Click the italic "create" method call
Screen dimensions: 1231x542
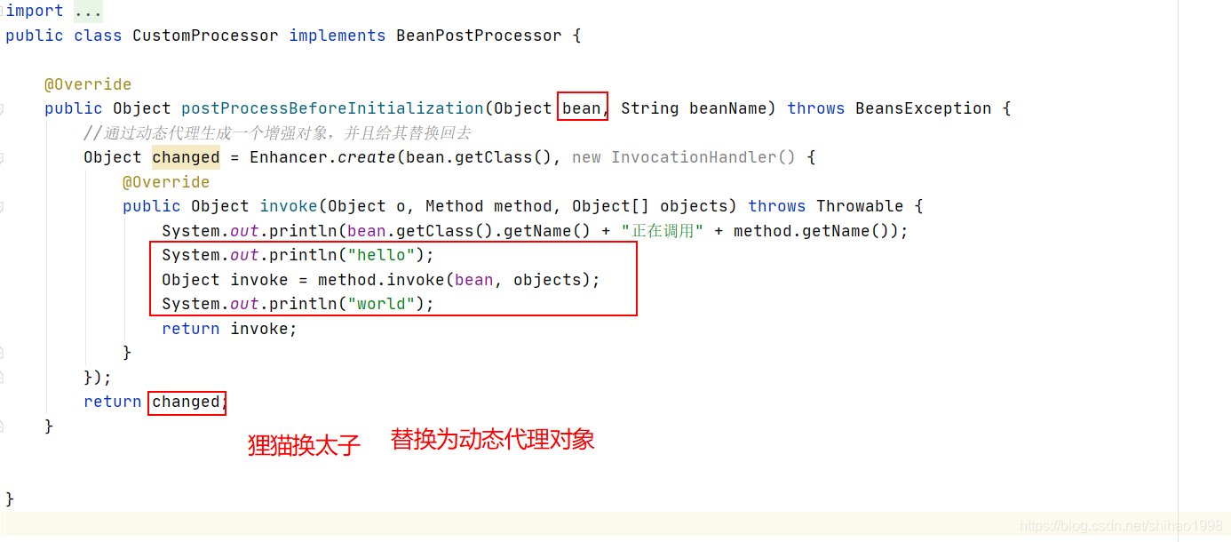(x=366, y=157)
